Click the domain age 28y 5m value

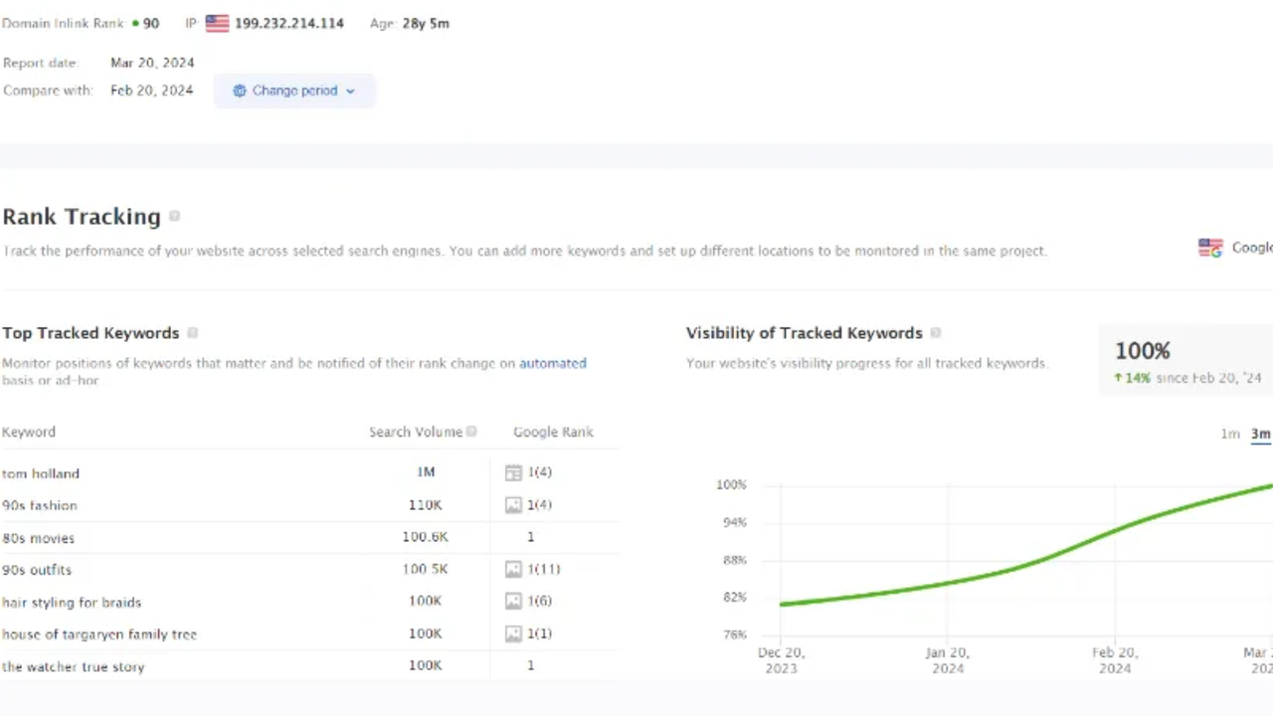(x=426, y=23)
